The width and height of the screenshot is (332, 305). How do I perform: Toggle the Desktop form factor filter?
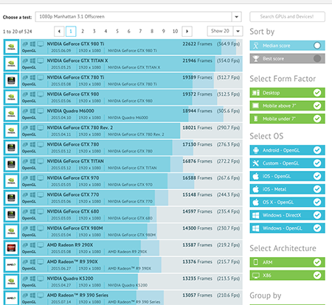[287, 93]
